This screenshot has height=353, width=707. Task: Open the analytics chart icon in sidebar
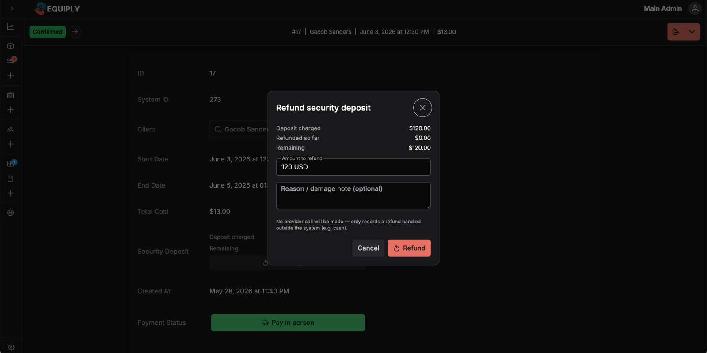11,27
